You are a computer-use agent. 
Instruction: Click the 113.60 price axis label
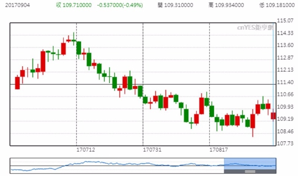click(x=285, y=45)
